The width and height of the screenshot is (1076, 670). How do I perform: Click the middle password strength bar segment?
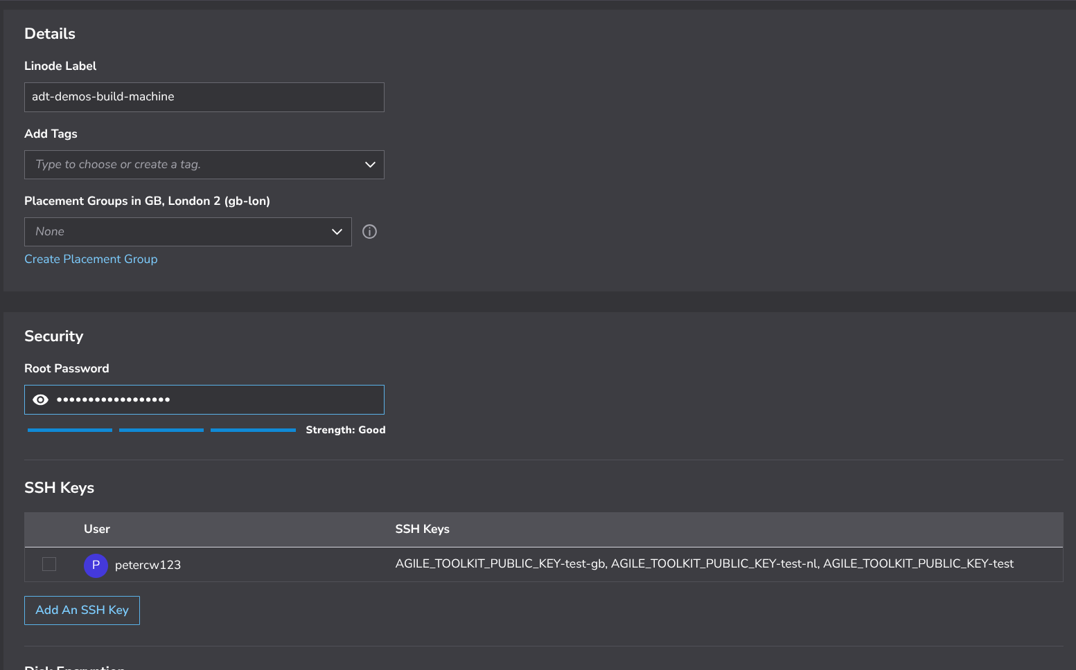click(x=161, y=431)
